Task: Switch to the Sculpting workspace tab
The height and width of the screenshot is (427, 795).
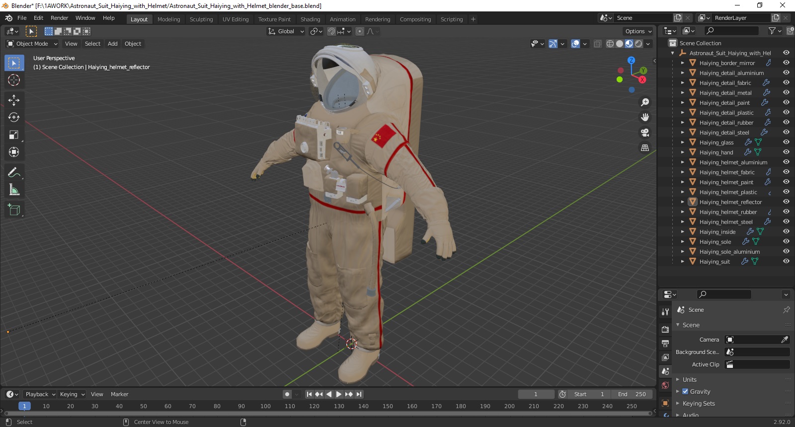Action: click(201, 19)
